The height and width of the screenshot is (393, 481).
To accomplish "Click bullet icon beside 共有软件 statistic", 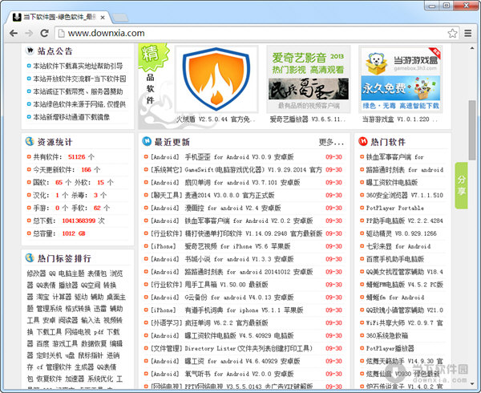I will [29, 157].
